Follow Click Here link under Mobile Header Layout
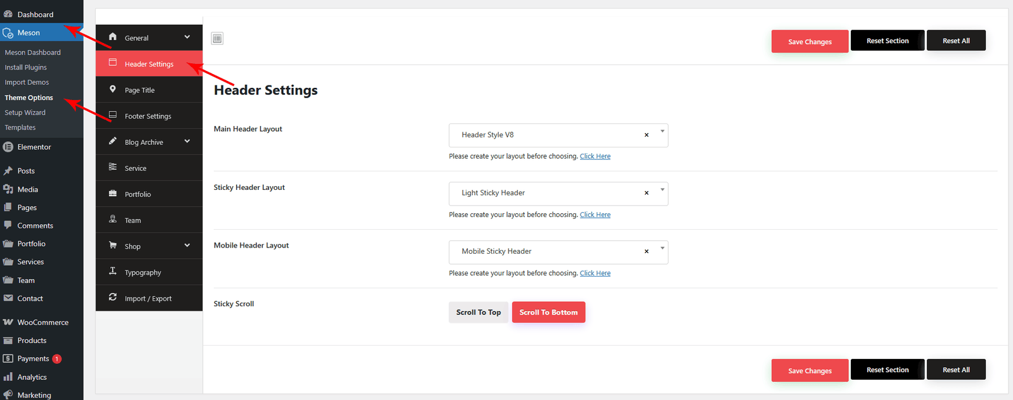Viewport: 1013px width, 400px height. 595,273
